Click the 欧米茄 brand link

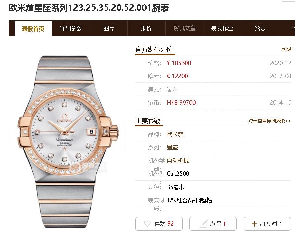tap(175, 134)
